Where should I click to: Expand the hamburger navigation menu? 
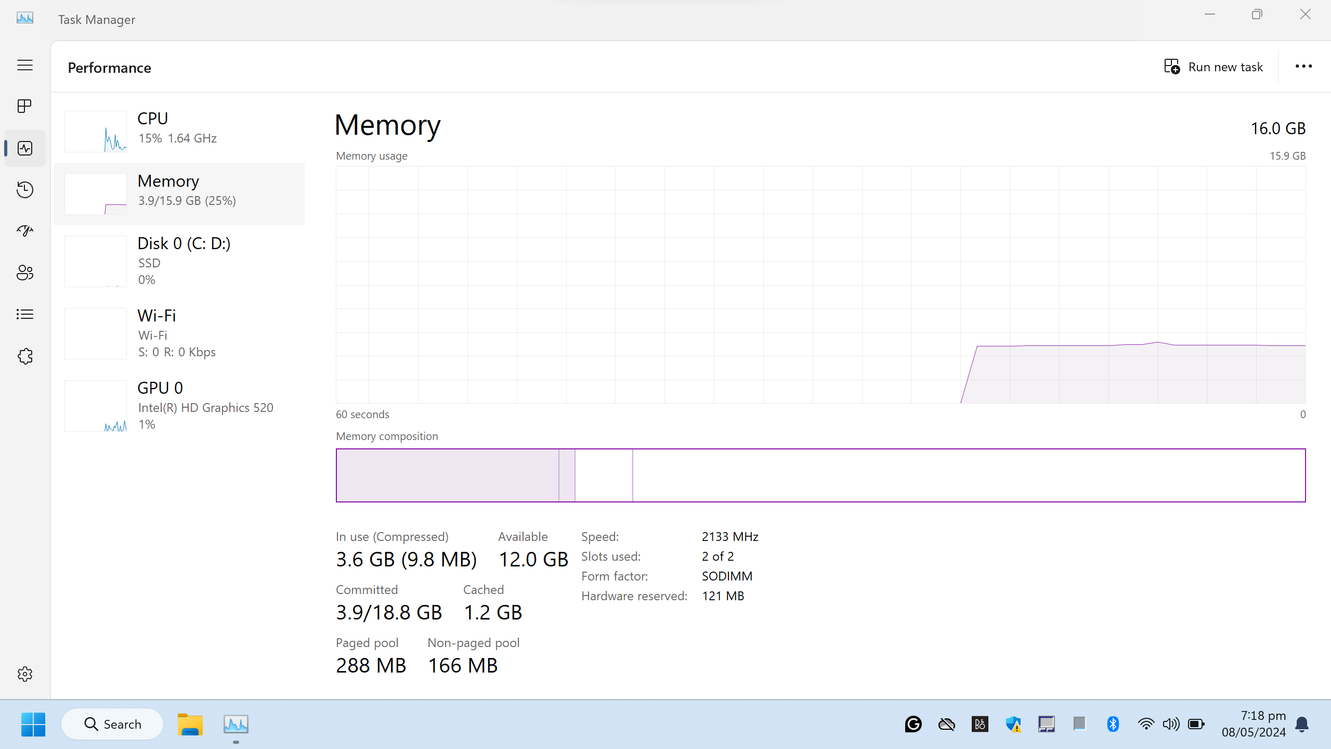coord(24,65)
